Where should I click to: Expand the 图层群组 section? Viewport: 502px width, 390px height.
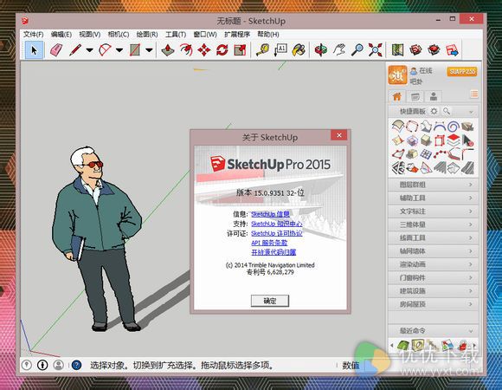[x=434, y=185]
